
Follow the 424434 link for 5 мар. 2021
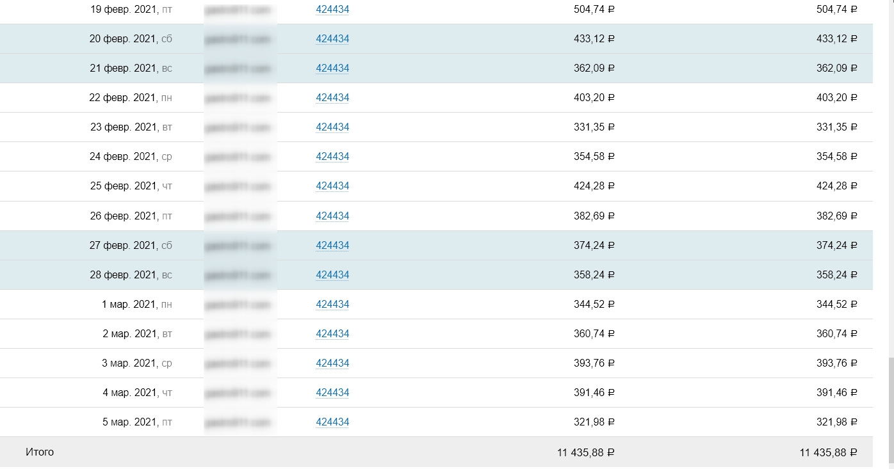332,422
